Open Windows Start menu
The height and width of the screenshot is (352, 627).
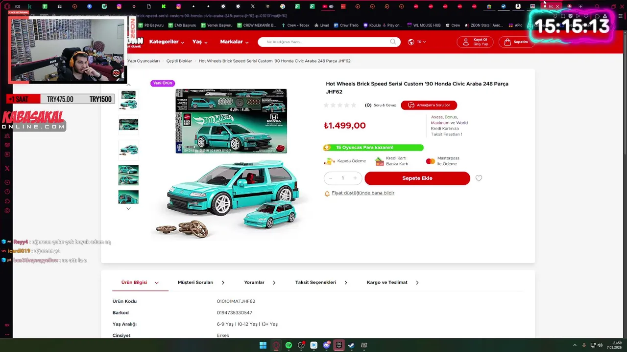pyautogui.click(x=263, y=345)
